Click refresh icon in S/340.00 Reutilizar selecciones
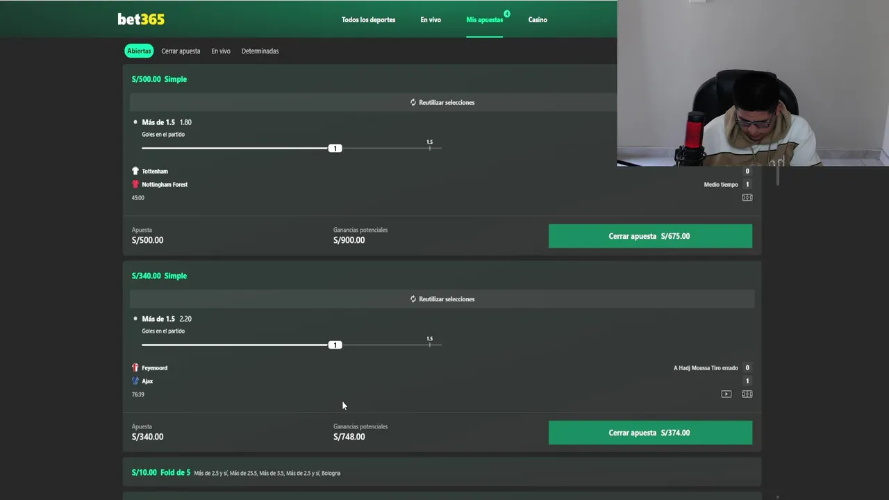 pyautogui.click(x=413, y=299)
